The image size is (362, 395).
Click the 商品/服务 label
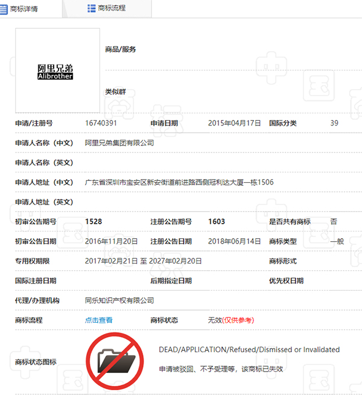tap(121, 49)
